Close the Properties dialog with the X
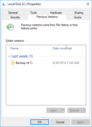Viewport: 92px width, 127px height. 88,4
